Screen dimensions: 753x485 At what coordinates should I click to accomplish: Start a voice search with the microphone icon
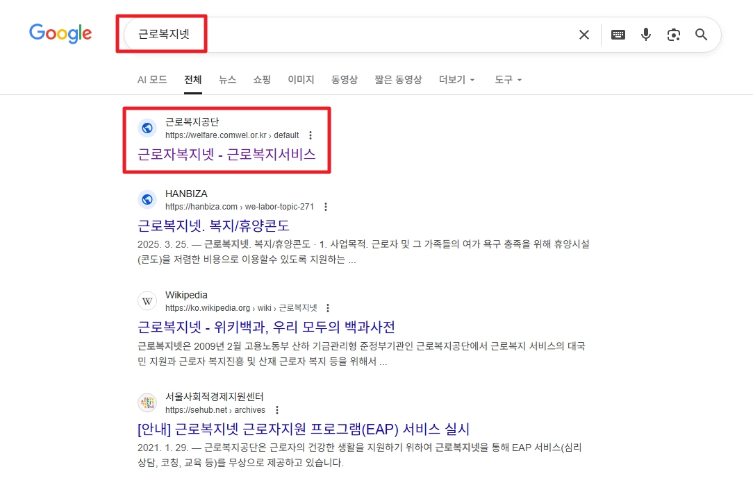(645, 34)
